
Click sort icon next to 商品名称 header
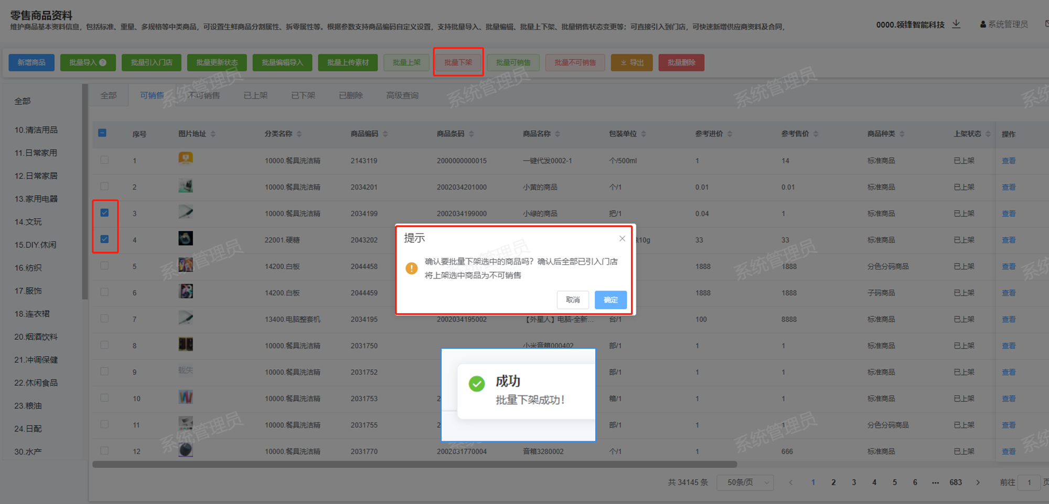(x=558, y=134)
